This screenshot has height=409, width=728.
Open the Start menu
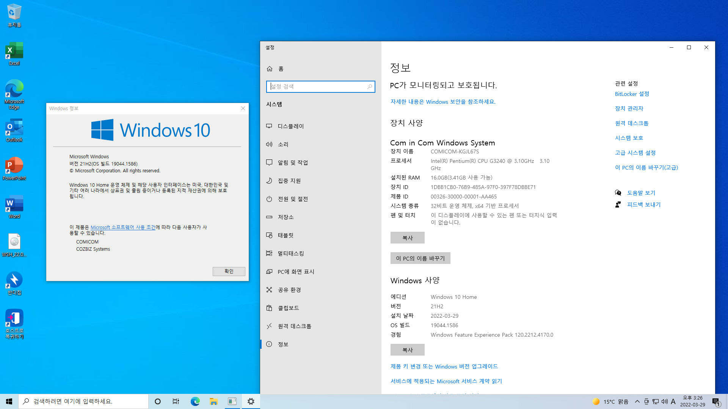(9, 401)
